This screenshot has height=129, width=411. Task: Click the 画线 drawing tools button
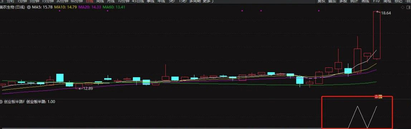pos(365,1)
